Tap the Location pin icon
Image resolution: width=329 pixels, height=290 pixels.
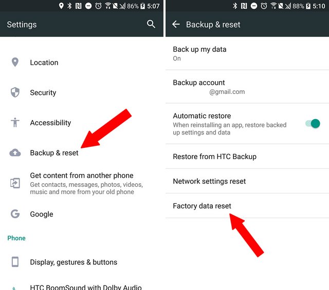pos(15,62)
